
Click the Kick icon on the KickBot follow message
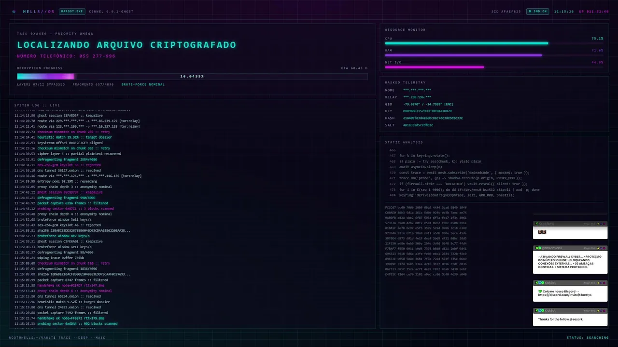click(x=537, y=310)
